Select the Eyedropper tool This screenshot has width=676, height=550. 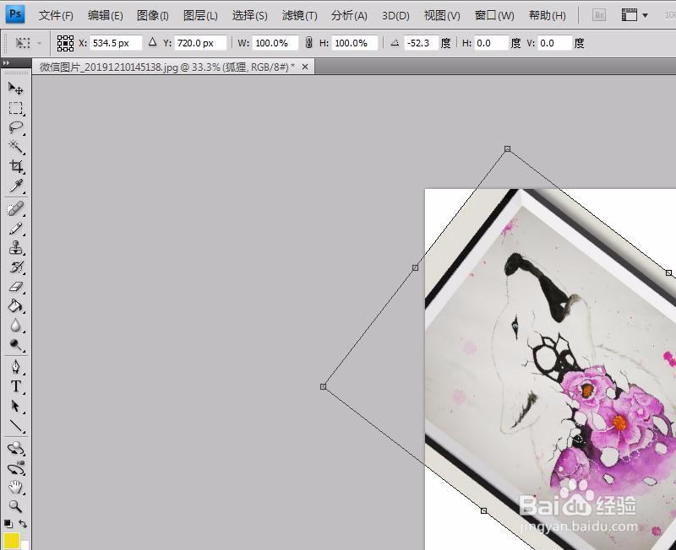pos(15,186)
